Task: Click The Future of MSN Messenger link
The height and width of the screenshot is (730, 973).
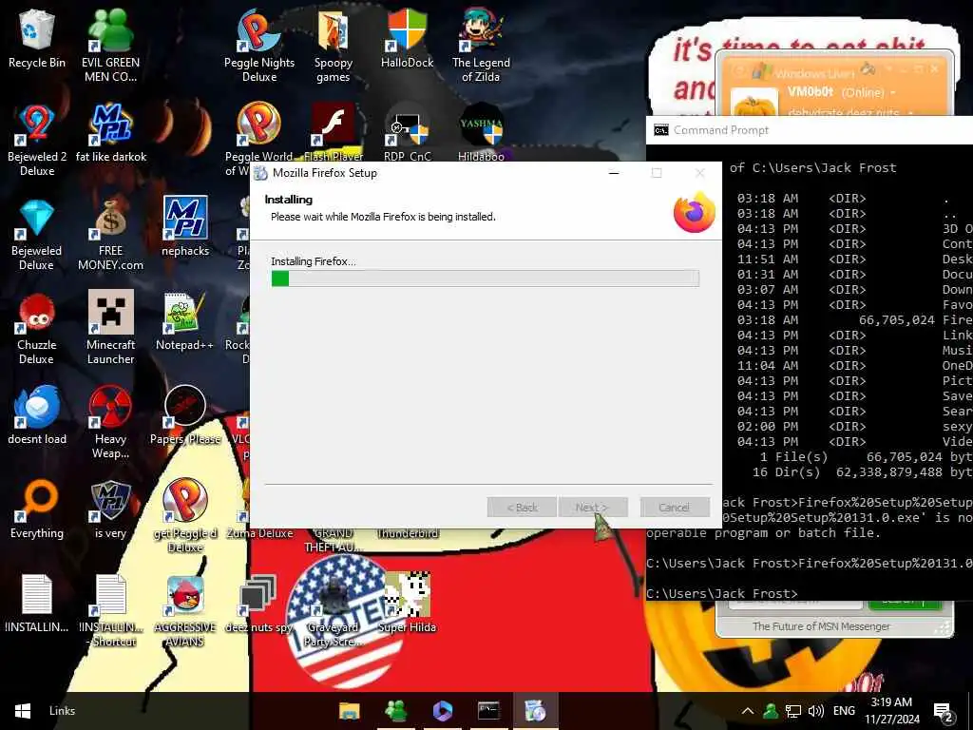Action: (x=821, y=626)
